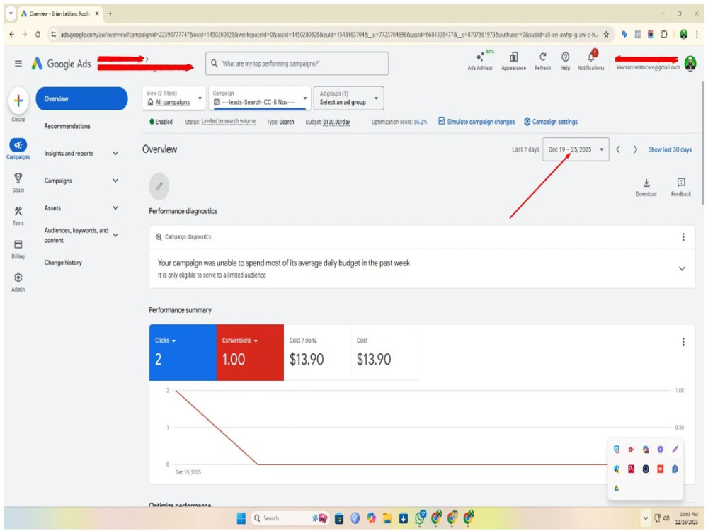
Task: Click the 86.2% optimization score
Action: pos(421,122)
